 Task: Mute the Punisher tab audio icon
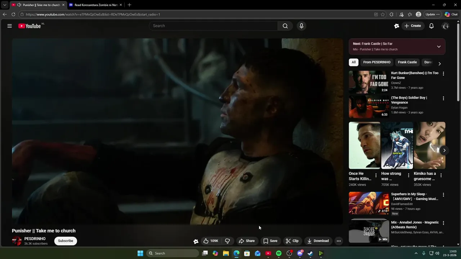coord(19,5)
